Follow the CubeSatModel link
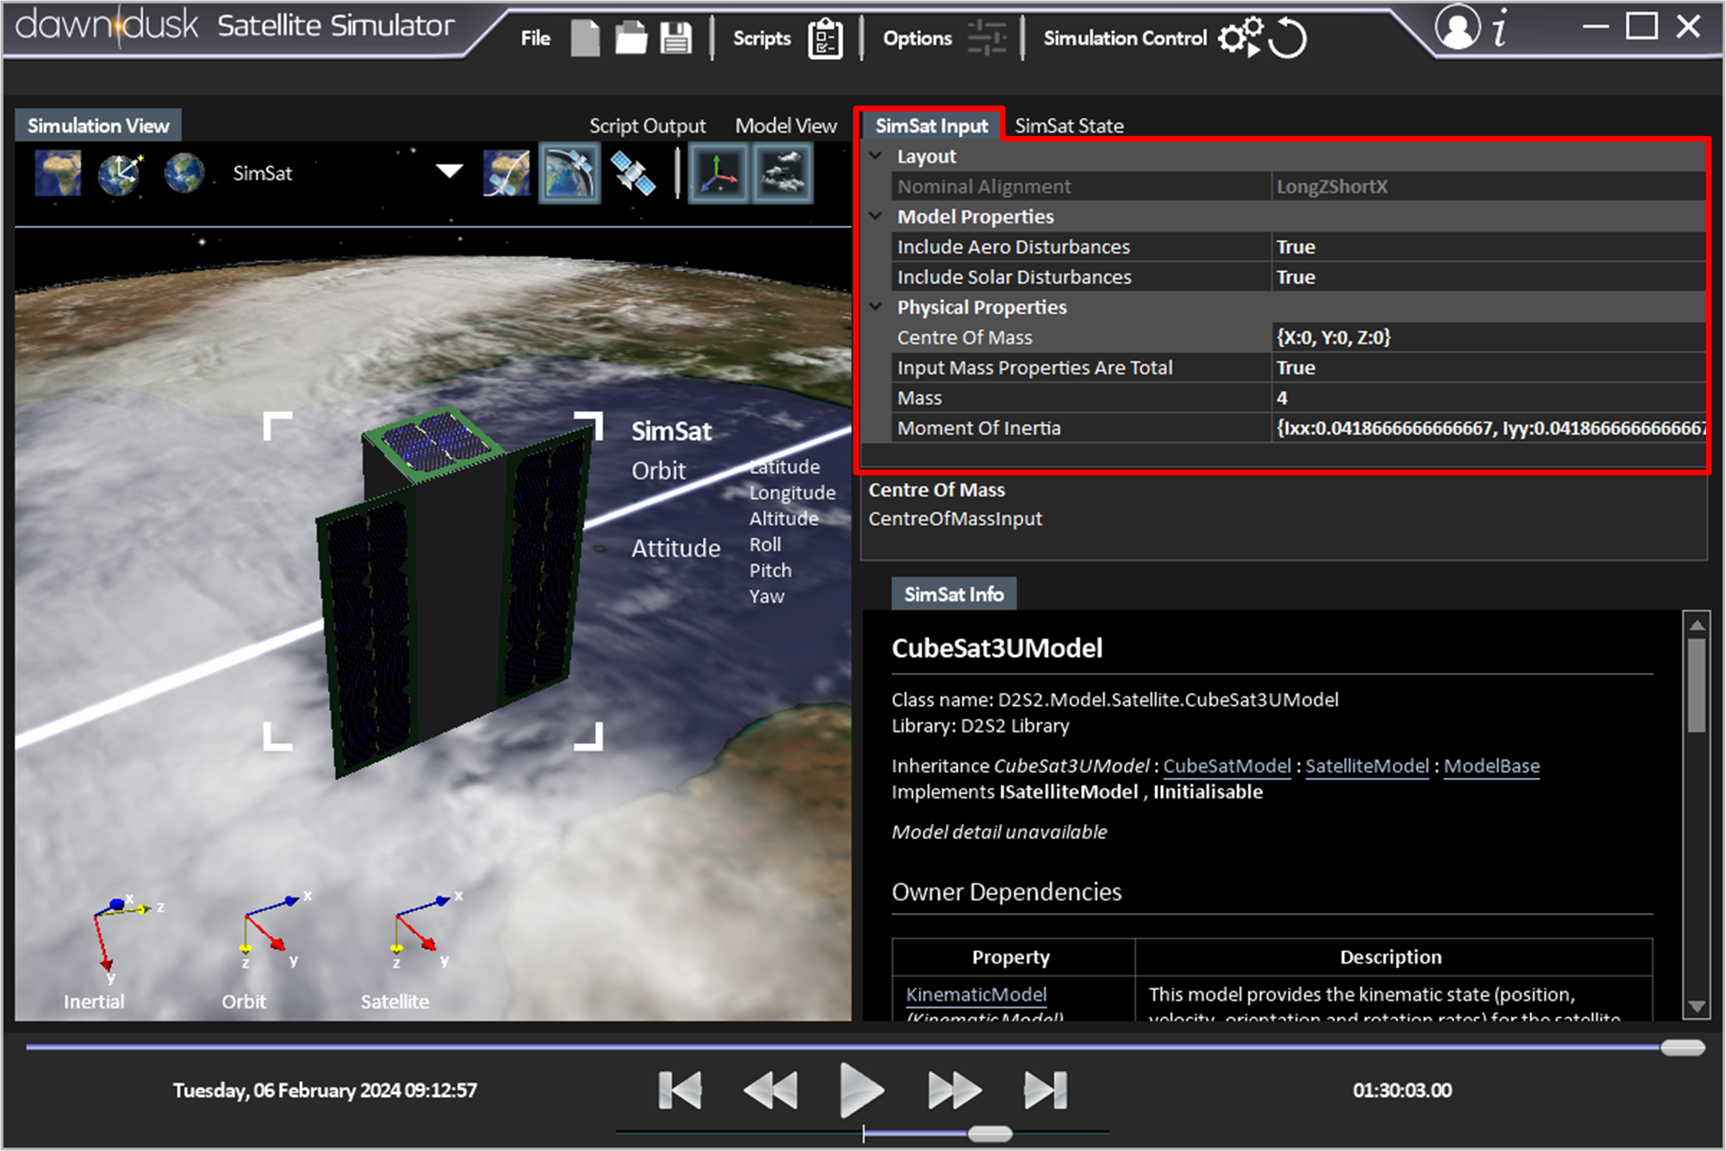 pos(1226,766)
